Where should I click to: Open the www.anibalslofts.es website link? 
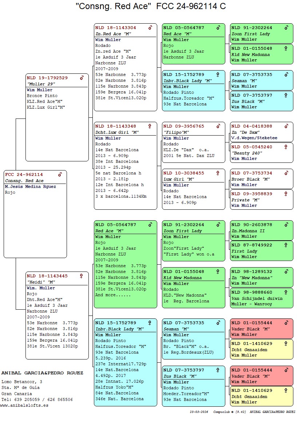pos(25,405)
